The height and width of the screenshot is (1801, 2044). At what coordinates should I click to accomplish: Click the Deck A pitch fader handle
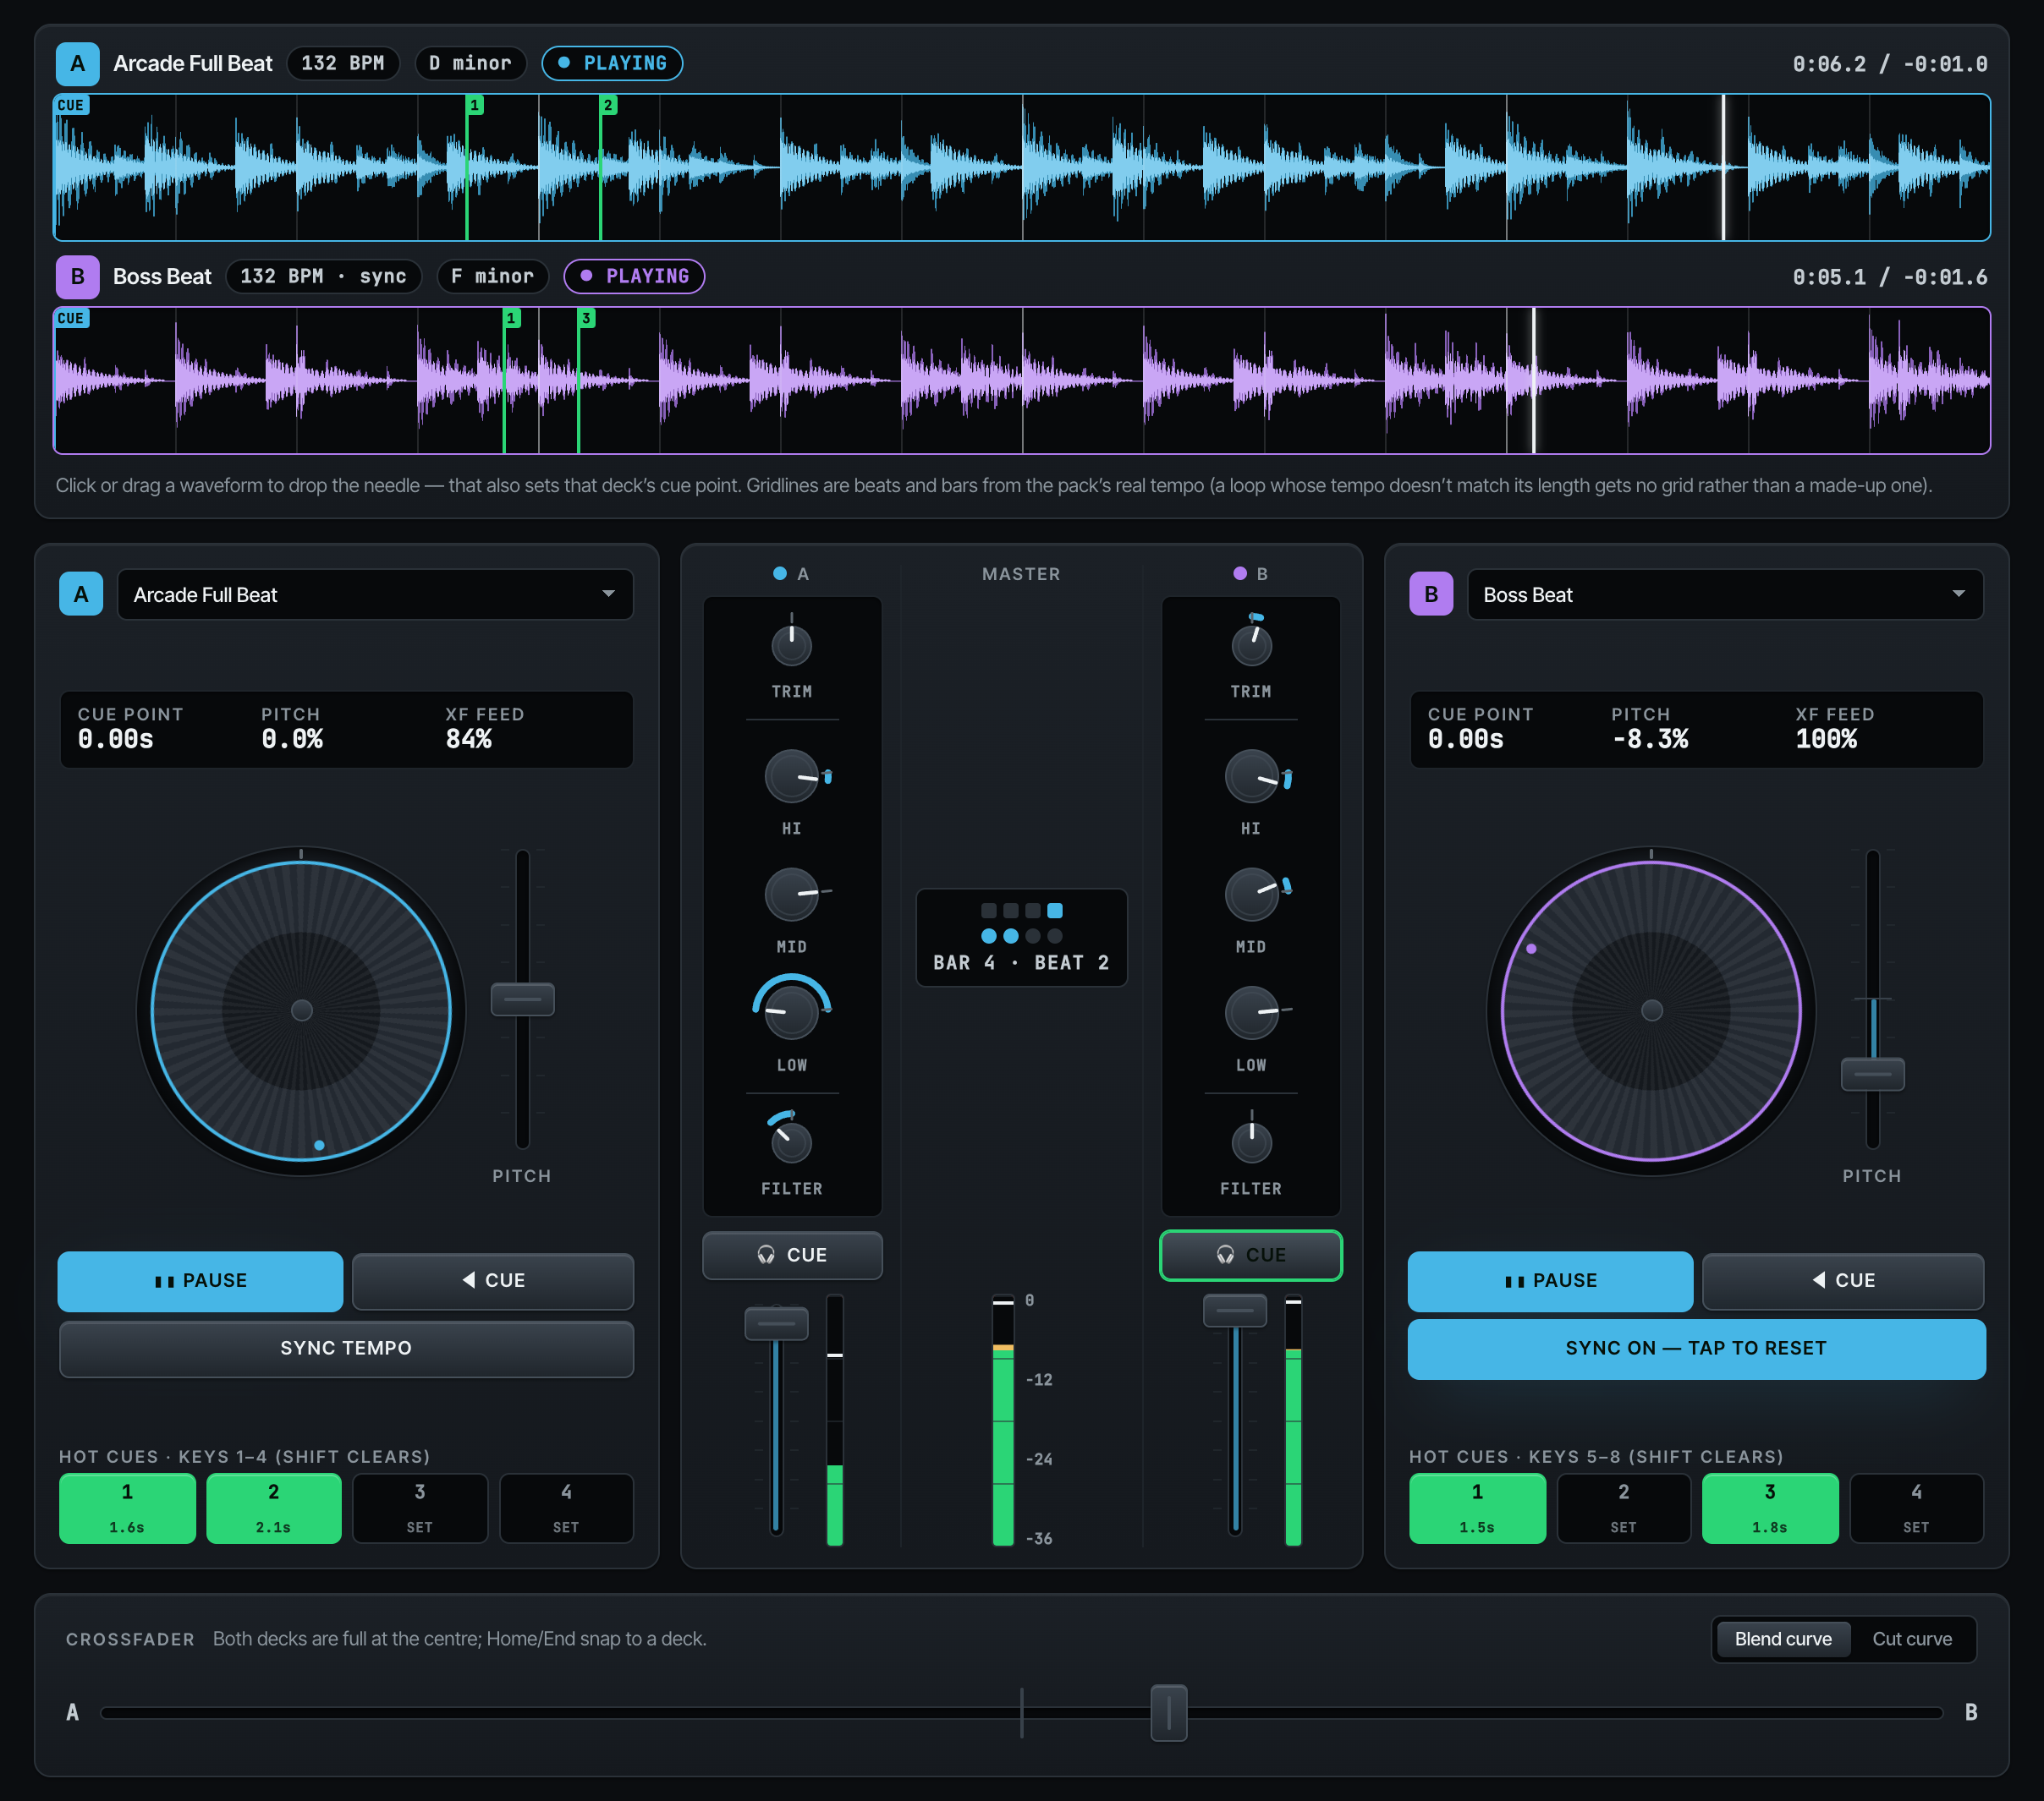click(x=522, y=999)
